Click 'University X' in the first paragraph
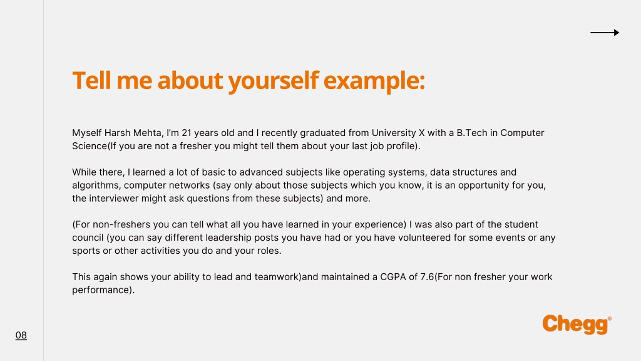 (398, 133)
